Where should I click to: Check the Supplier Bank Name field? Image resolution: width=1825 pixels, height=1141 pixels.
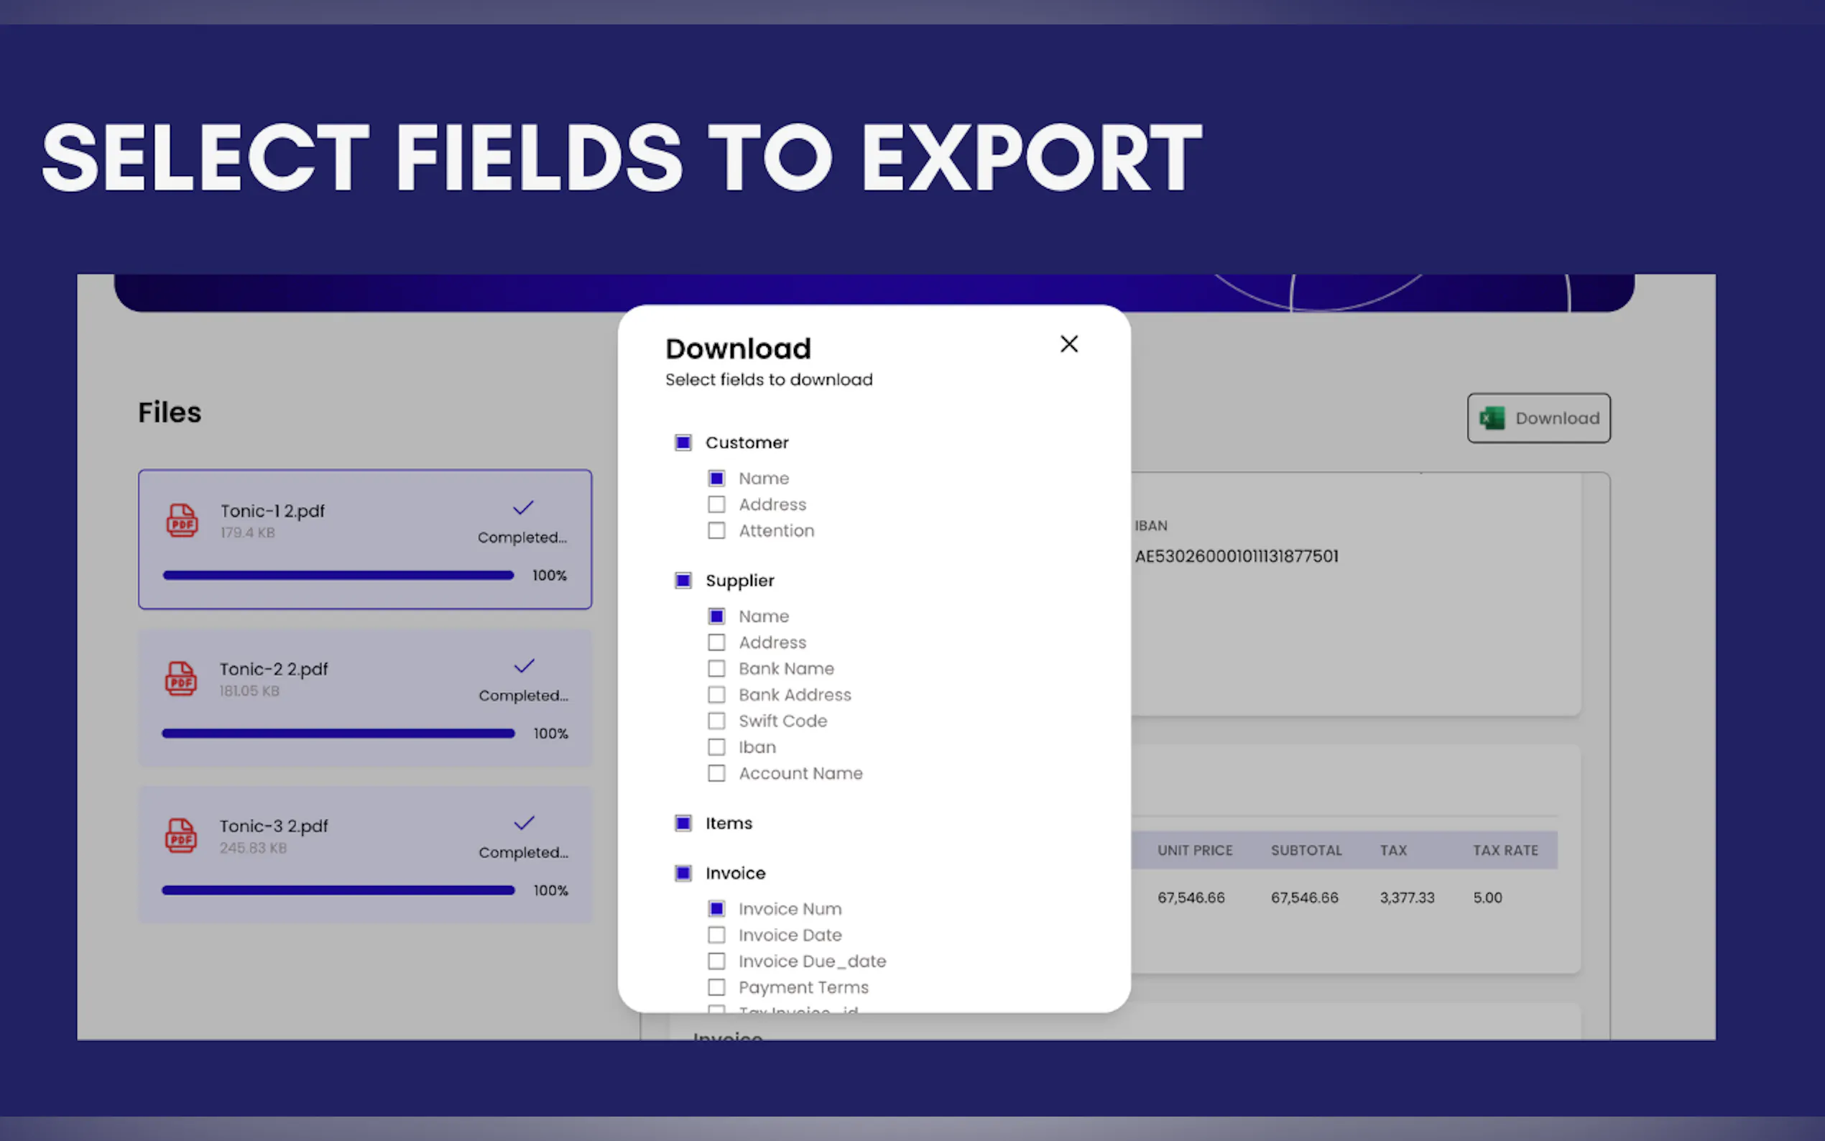[x=716, y=669]
